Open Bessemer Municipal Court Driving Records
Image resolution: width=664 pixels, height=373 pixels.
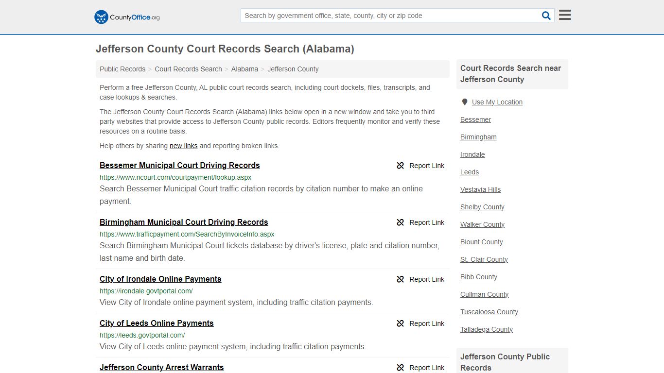pyautogui.click(x=180, y=165)
